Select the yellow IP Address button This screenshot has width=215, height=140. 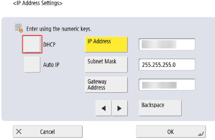106,44
